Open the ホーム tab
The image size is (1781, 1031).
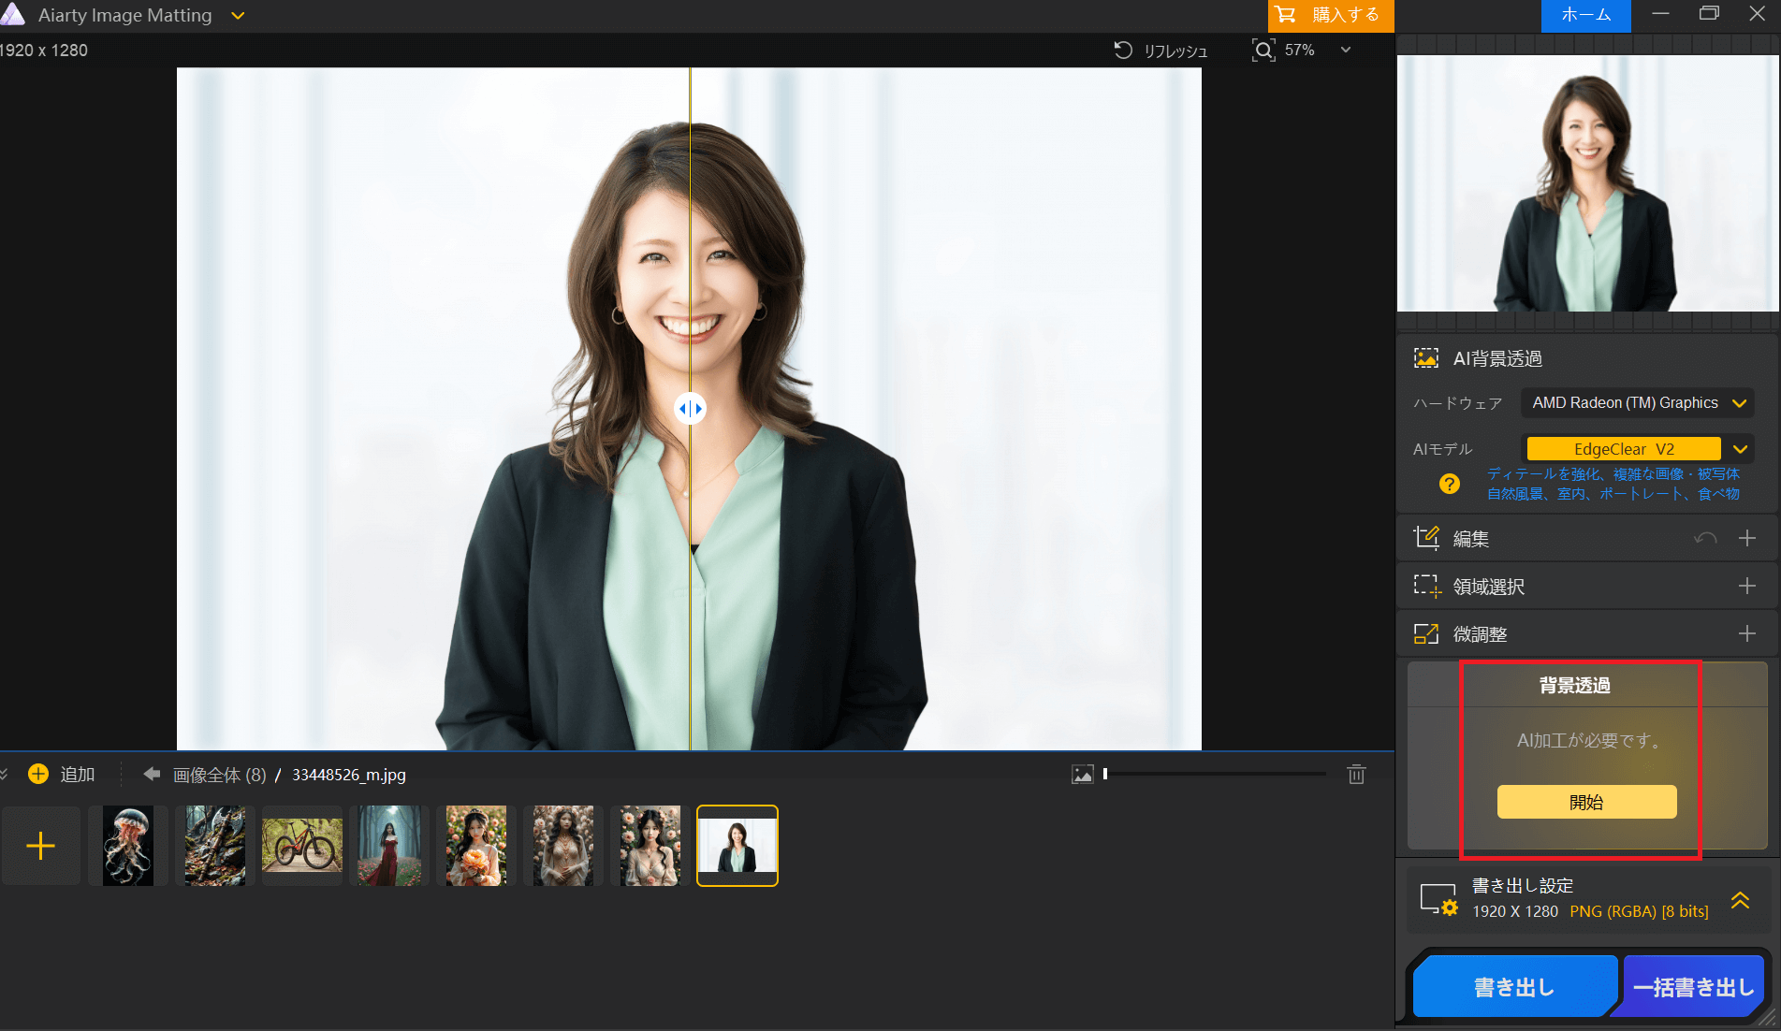[x=1585, y=16]
